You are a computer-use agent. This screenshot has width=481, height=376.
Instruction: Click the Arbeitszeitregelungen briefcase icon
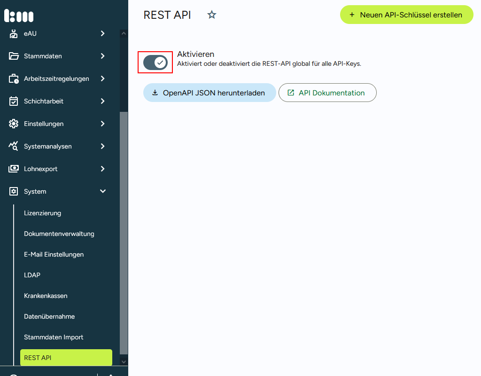click(x=14, y=78)
